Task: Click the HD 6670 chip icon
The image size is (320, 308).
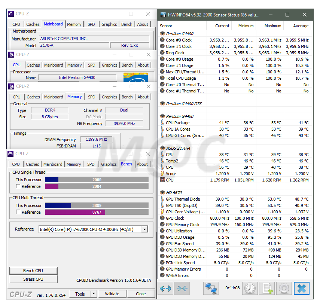Action: 162,192
